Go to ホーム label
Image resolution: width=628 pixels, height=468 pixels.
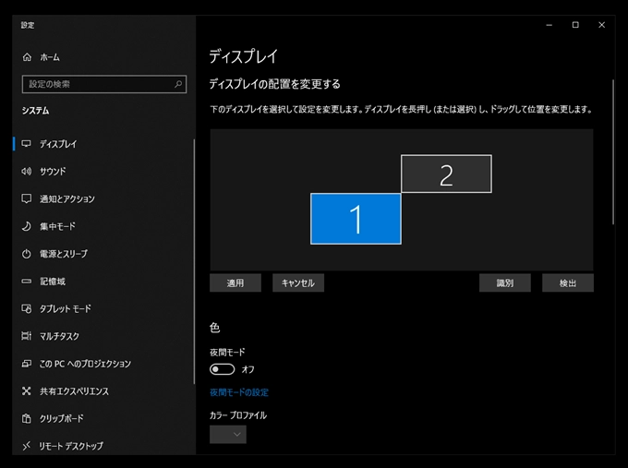tap(50, 57)
